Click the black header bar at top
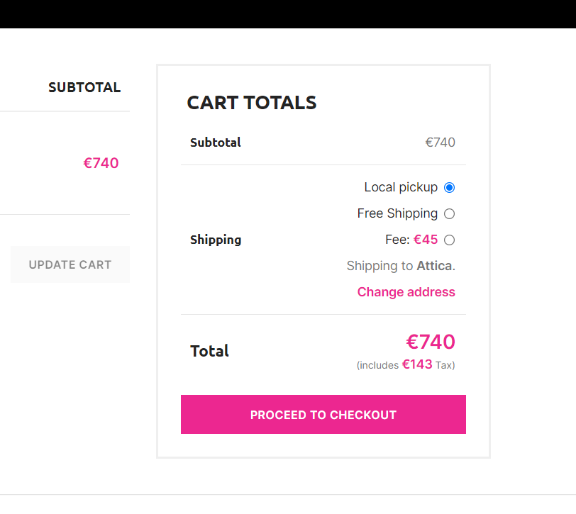 pyautogui.click(x=288, y=13)
